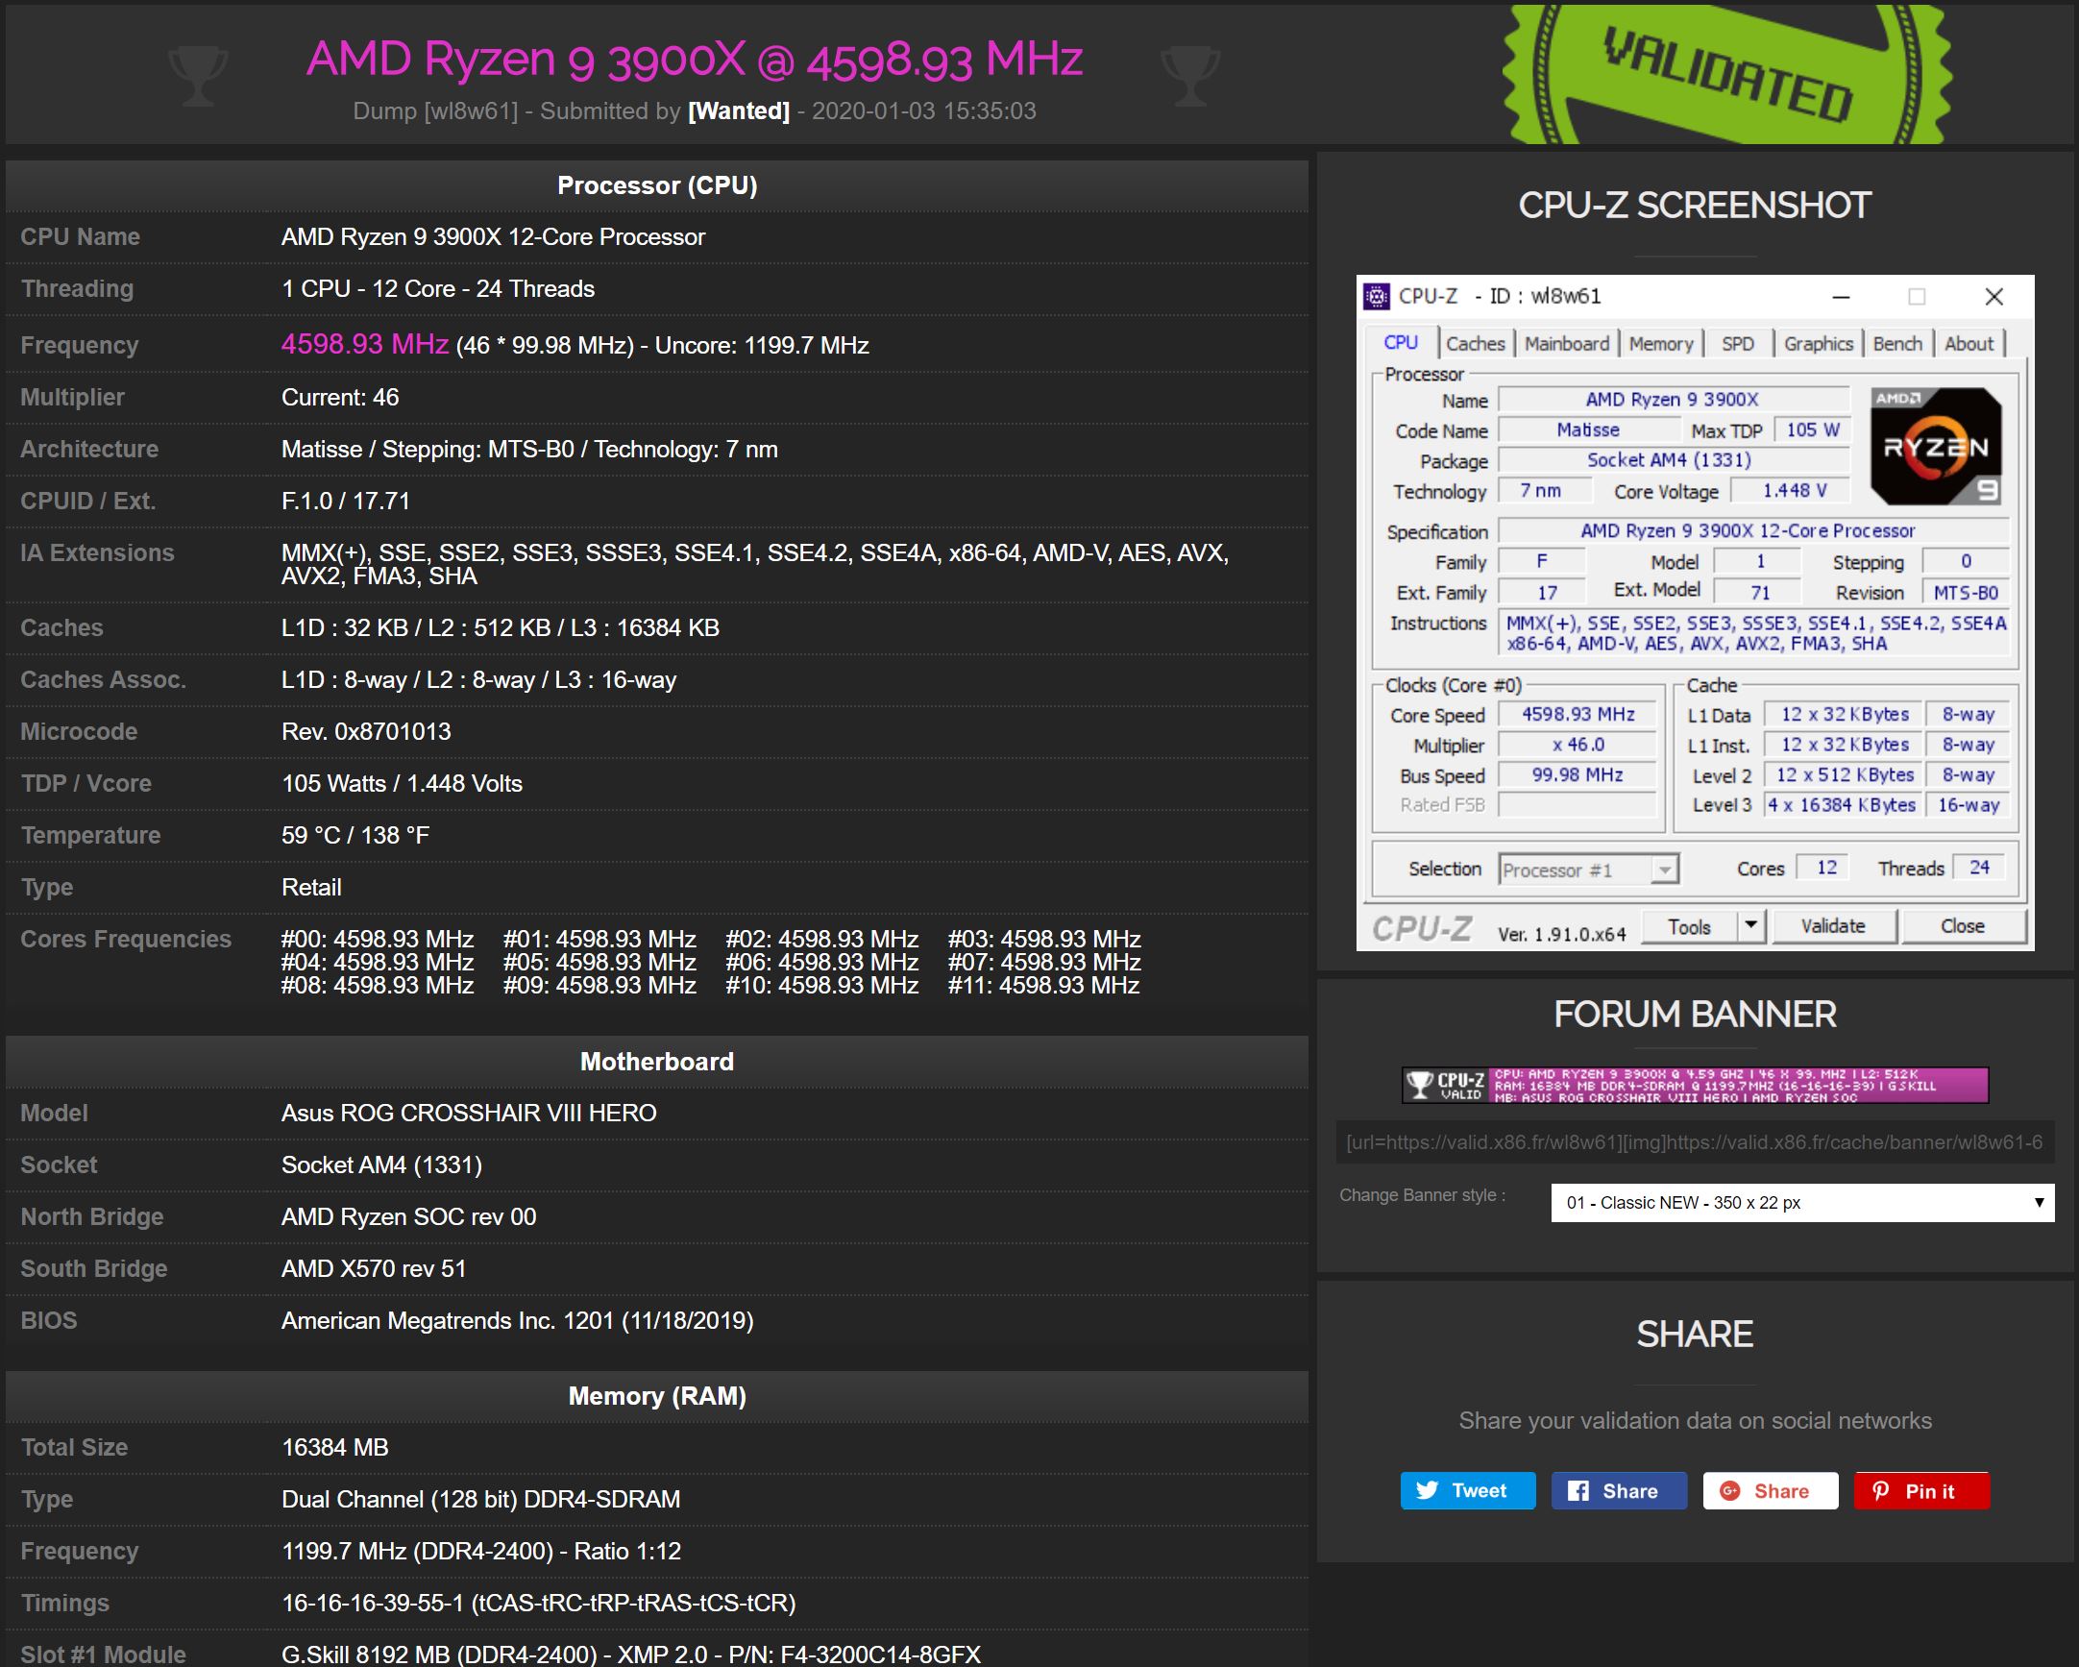Viewport: 2079px width, 1667px height.
Task: Click the Asus ROG CROSSHAIR VIII HERO text
Action: (469, 1113)
